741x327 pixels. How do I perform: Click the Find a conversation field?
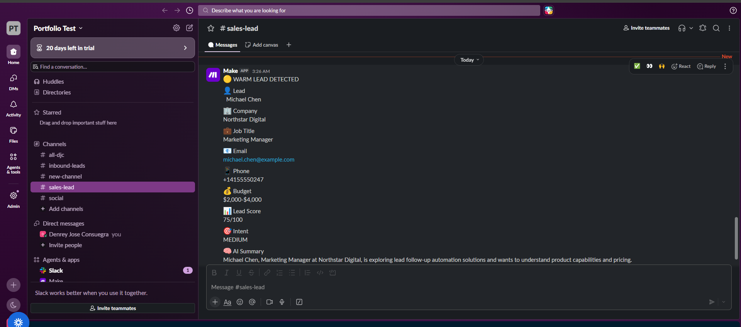pyautogui.click(x=113, y=67)
